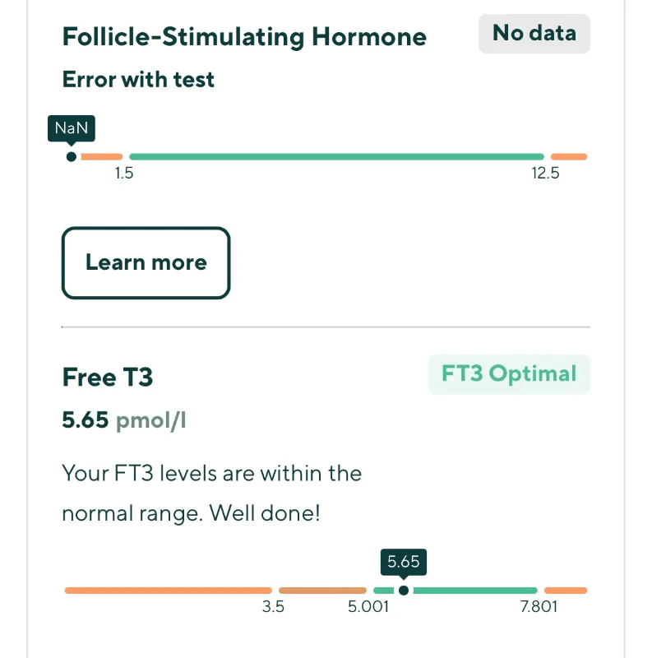The width and height of the screenshot is (652, 658).
Task: Click the green FT3 segment before 7.801
Action: [475, 591]
